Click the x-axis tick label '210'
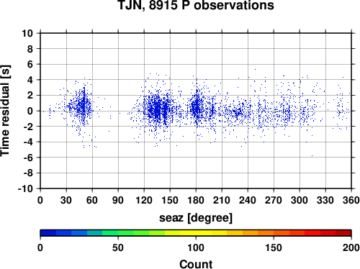This screenshot has height=269, width=360. coord(222,200)
